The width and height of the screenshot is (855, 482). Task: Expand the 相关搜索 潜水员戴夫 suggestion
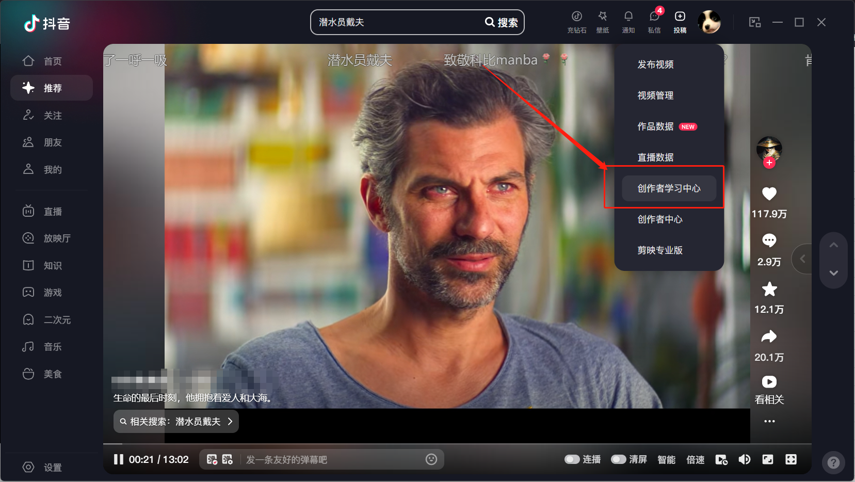coord(176,422)
